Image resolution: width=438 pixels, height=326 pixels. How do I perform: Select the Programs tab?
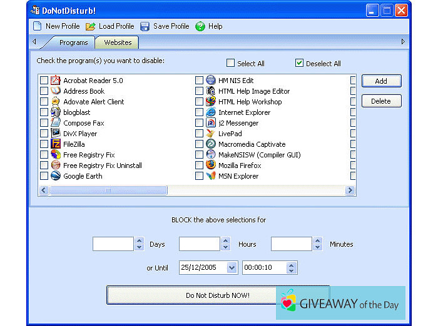[x=73, y=42]
